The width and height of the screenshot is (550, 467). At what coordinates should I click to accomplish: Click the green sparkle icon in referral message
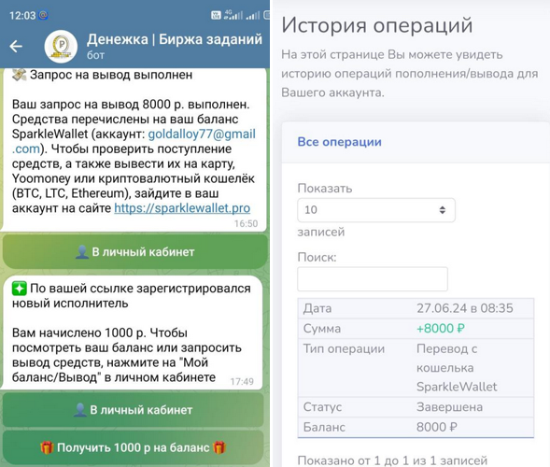(20, 289)
